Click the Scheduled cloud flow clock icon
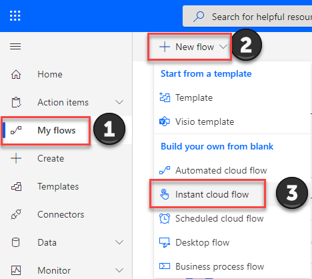 [x=165, y=218]
